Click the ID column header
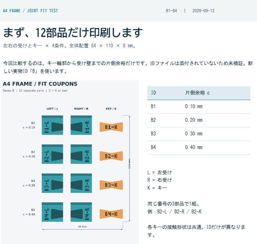Viewport: 257px width, 244px height. tap(153, 93)
